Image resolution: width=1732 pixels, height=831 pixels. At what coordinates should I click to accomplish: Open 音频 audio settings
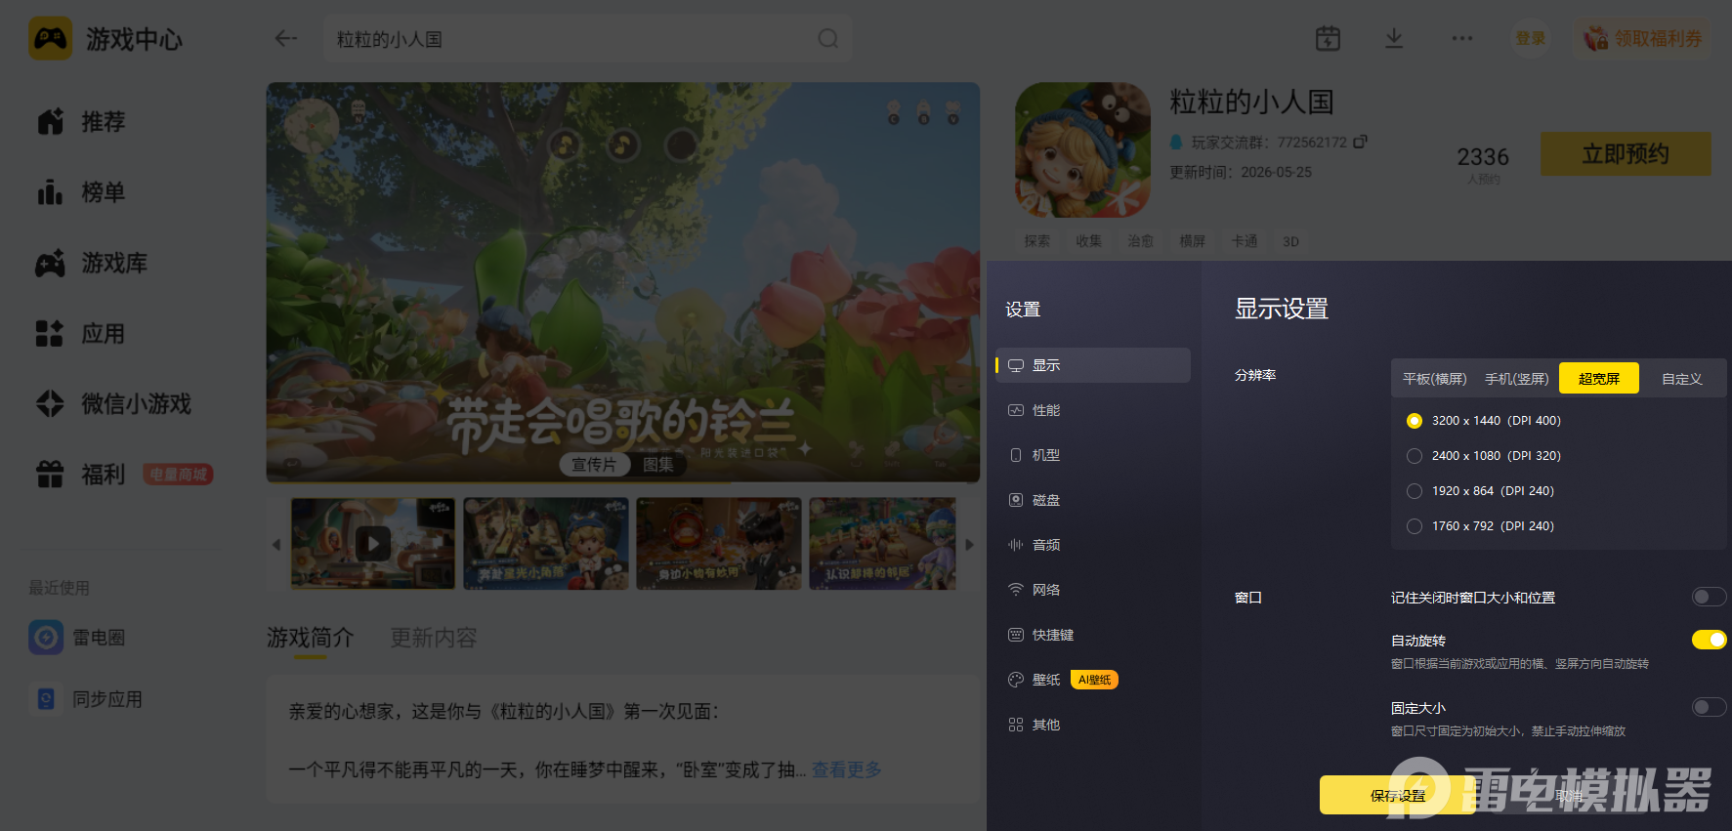1092,545
